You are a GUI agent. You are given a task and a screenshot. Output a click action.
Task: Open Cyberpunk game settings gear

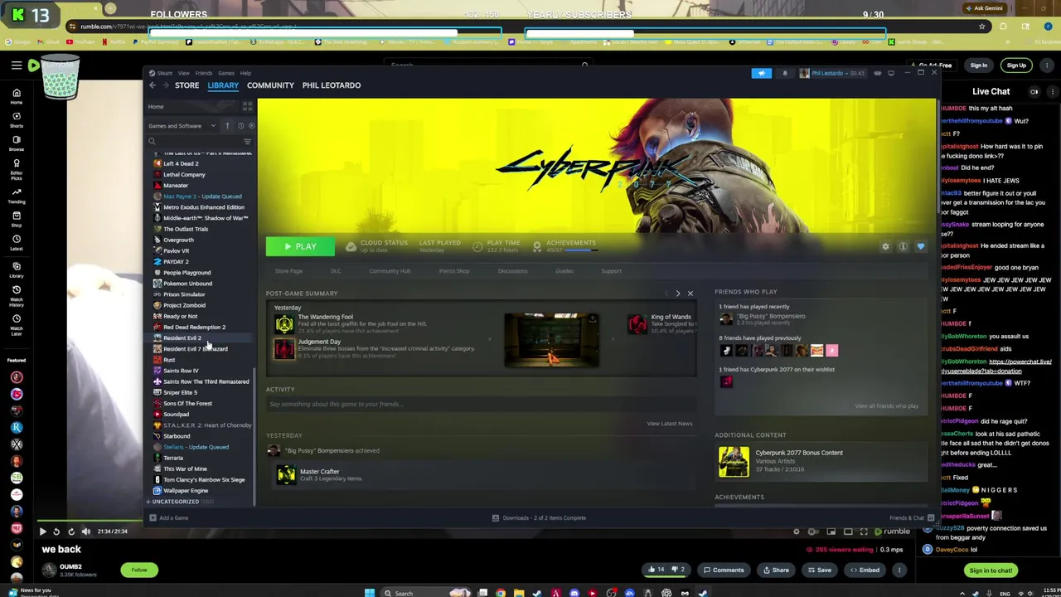pyautogui.click(x=885, y=246)
